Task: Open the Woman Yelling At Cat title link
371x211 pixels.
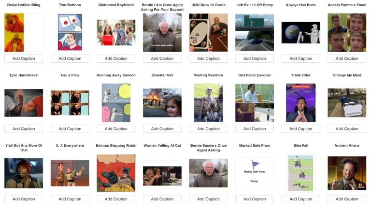Action: (x=162, y=145)
